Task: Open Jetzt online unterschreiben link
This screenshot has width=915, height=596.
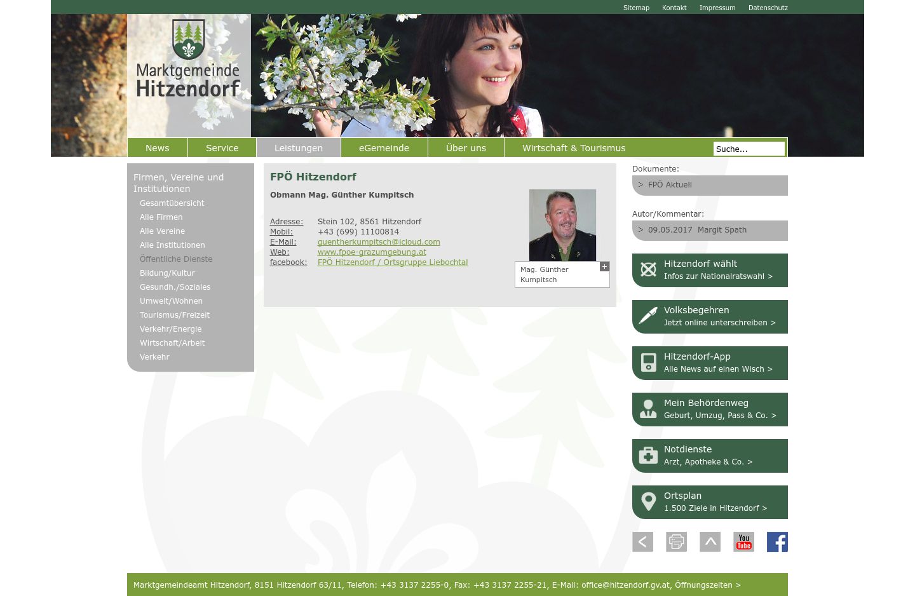Action: (720, 323)
